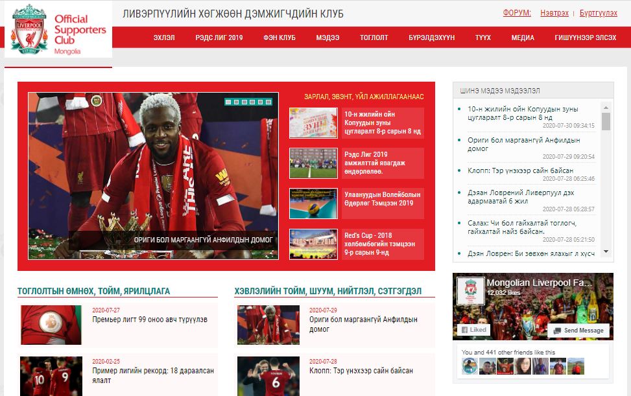Open third friend avatar in Facebook widget
This screenshot has height=396, width=631.
click(505, 366)
